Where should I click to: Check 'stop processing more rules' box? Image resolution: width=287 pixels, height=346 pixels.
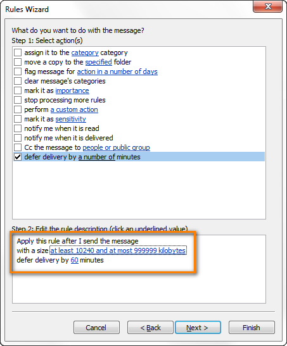click(x=18, y=100)
